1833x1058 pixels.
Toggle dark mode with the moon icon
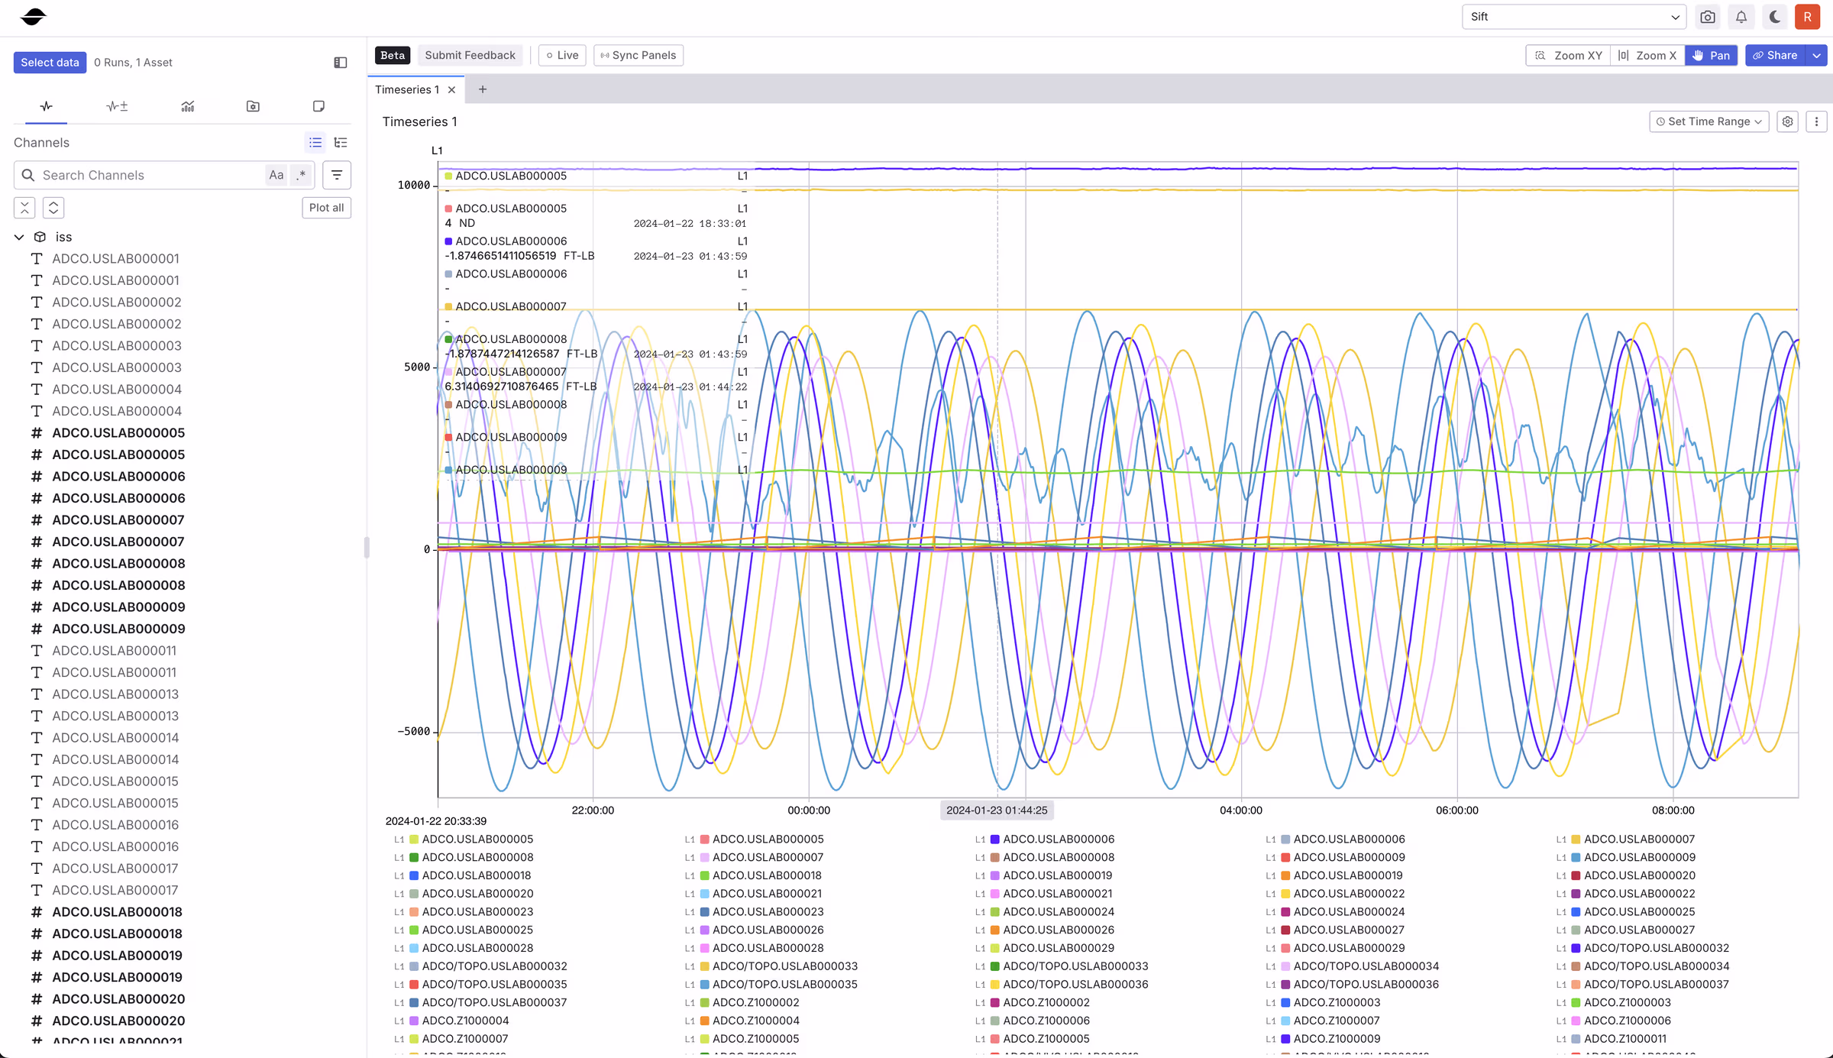point(1774,17)
